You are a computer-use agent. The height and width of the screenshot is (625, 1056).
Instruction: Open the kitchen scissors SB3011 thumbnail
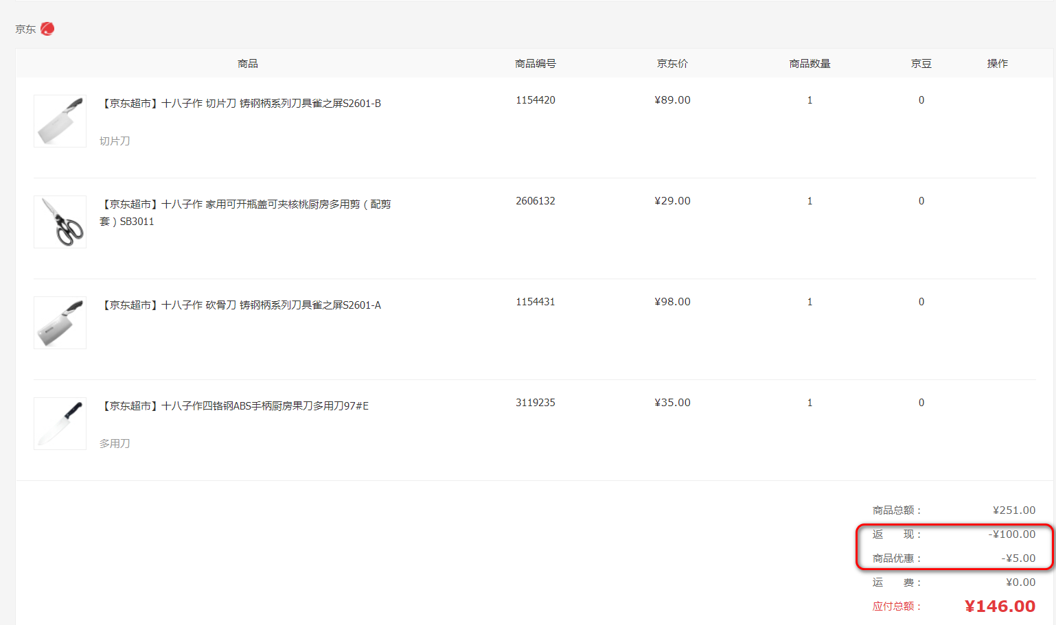pyautogui.click(x=60, y=222)
